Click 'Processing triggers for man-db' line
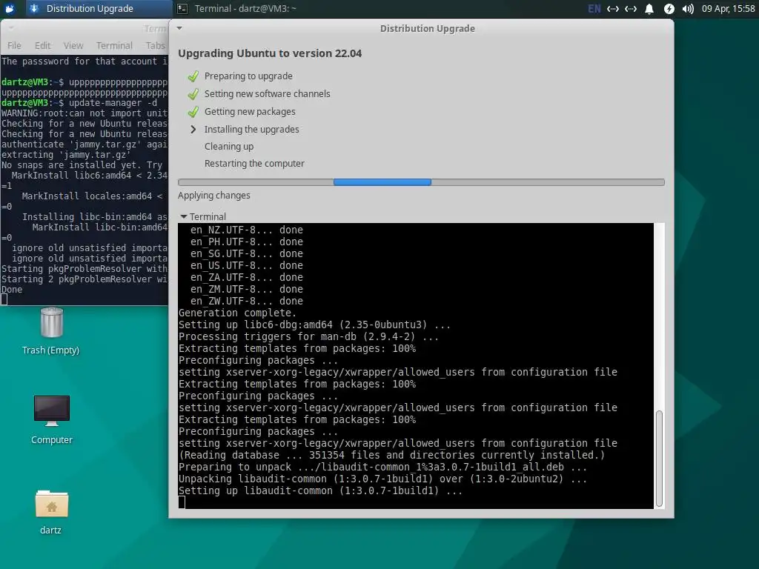Image resolution: width=759 pixels, height=569 pixels. [308, 337]
